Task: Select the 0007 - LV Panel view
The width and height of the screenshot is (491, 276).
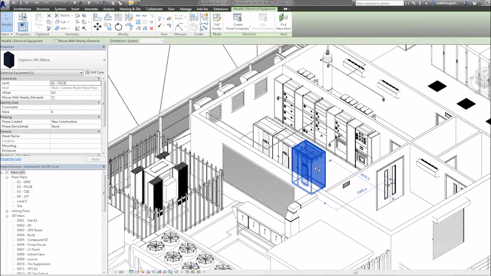Action: [x=28, y=249]
